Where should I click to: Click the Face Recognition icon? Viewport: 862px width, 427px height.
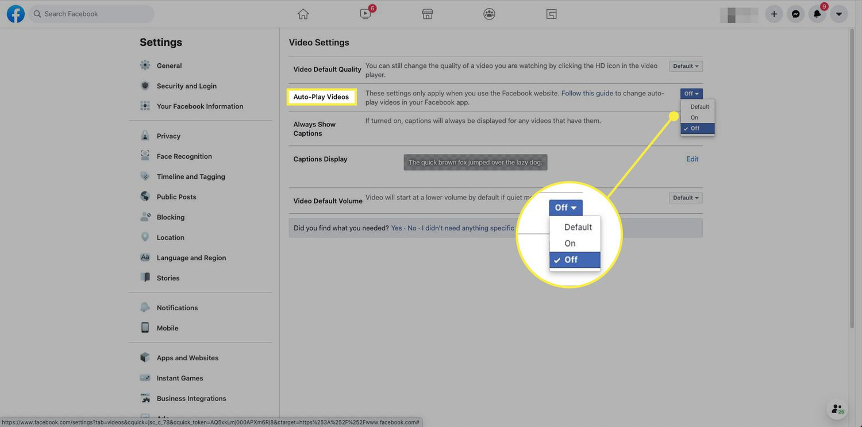point(145,156)
